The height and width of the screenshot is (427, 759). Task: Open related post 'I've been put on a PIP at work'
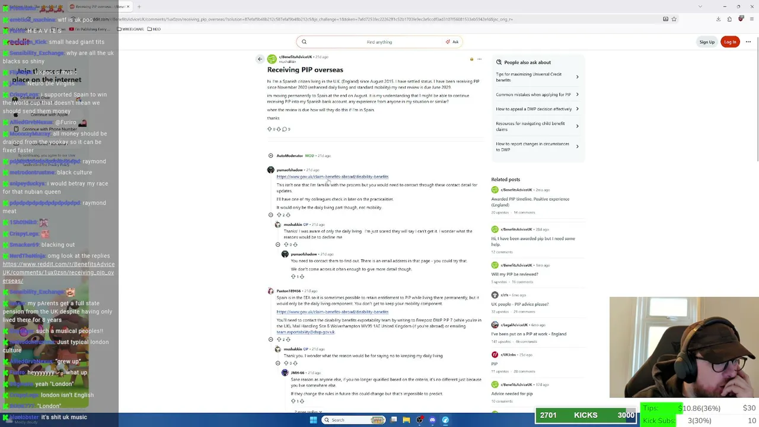pyautogui.click(x=528, y=334)
